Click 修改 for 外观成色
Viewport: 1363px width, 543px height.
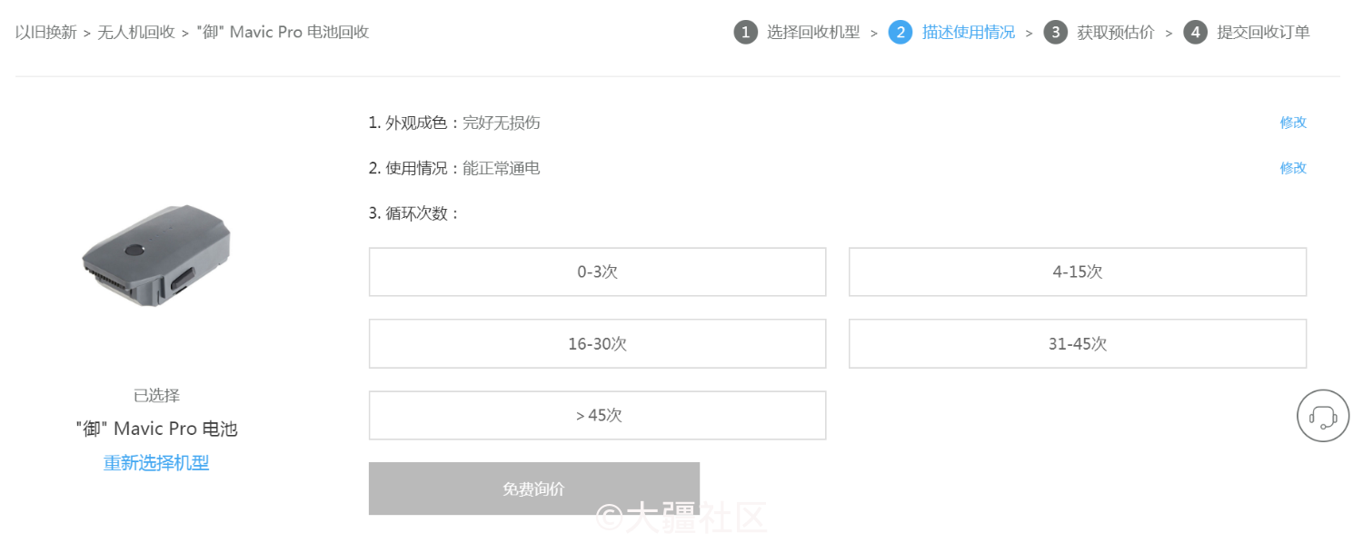[1293, 123]
